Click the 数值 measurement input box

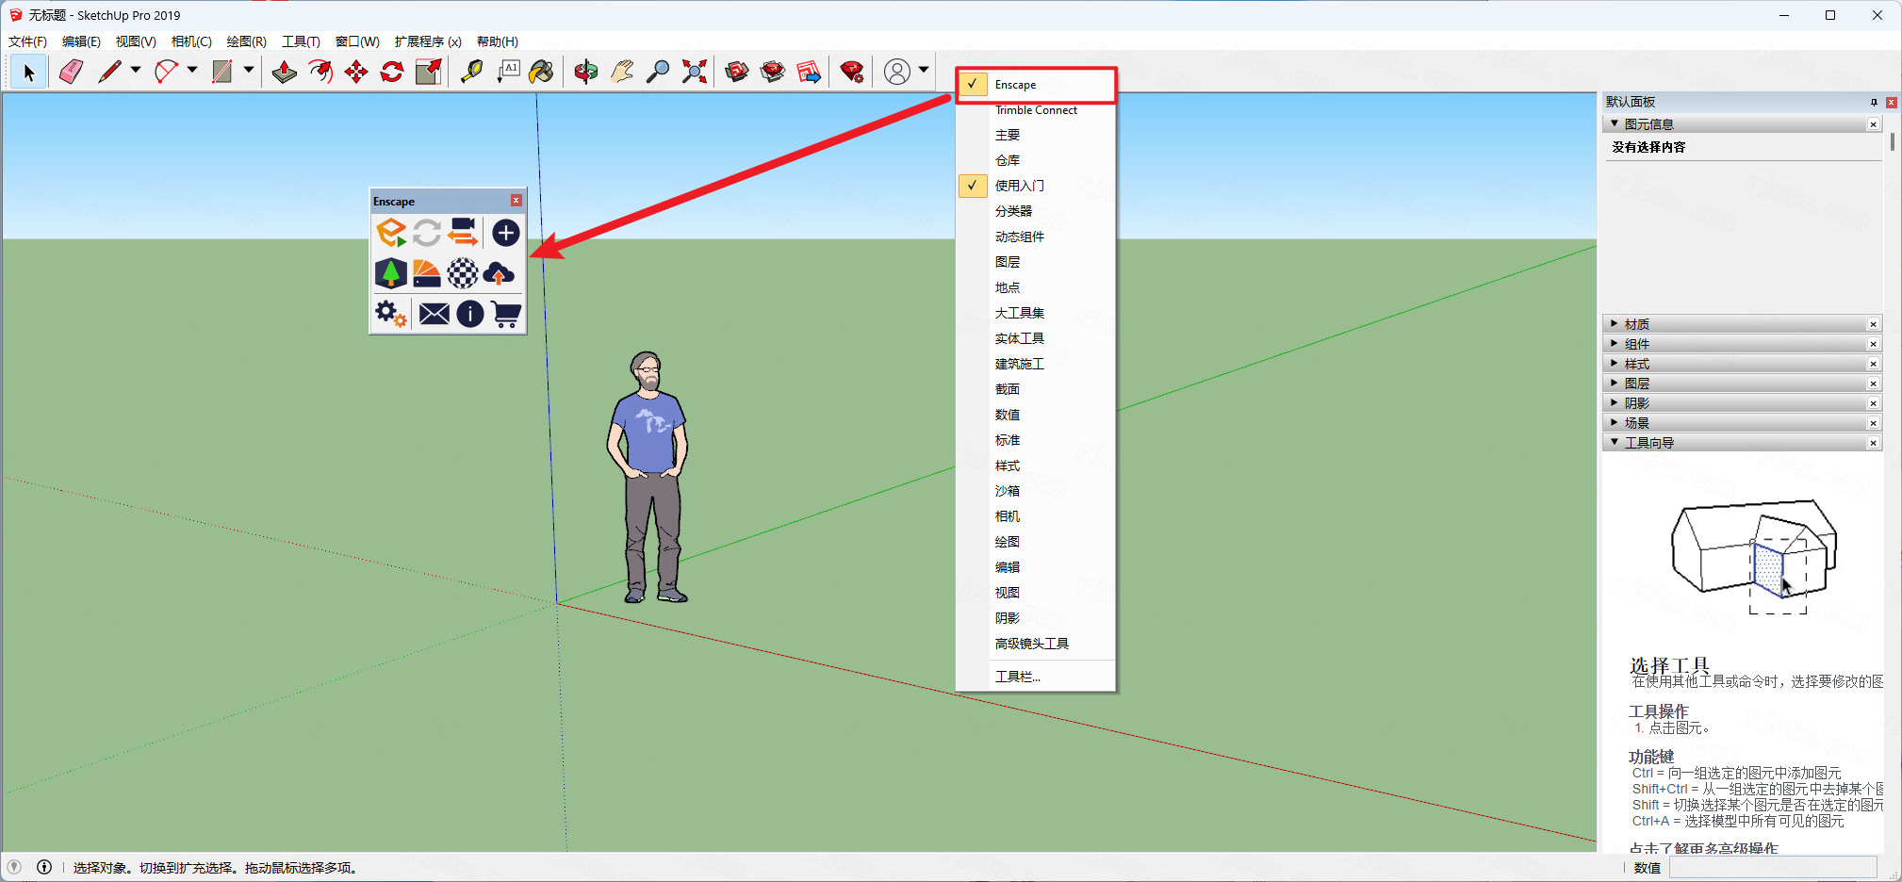click(x=1772, y=868)
